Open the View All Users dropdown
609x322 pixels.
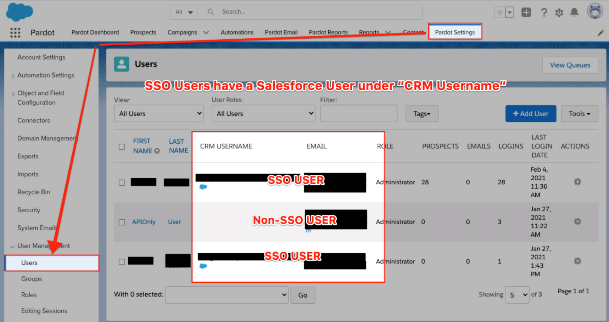[159, 114]
